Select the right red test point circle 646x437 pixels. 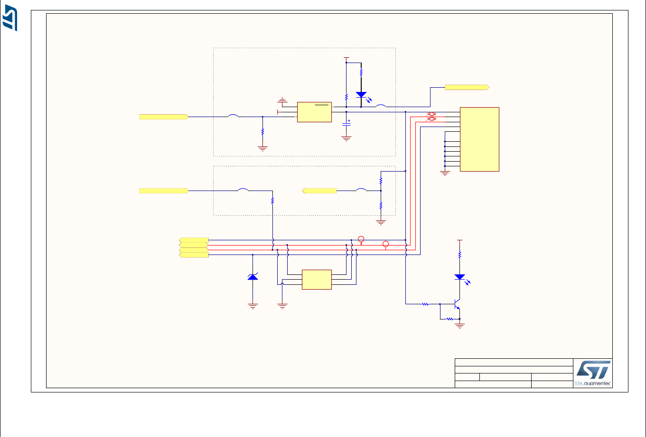click(x=386, y=244)
